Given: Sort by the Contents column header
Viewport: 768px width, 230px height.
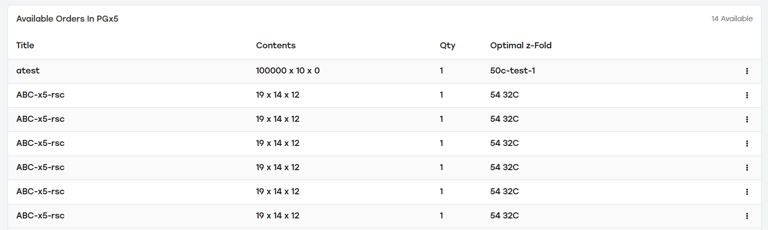Looking at the screenshot, I should [276, 45].
